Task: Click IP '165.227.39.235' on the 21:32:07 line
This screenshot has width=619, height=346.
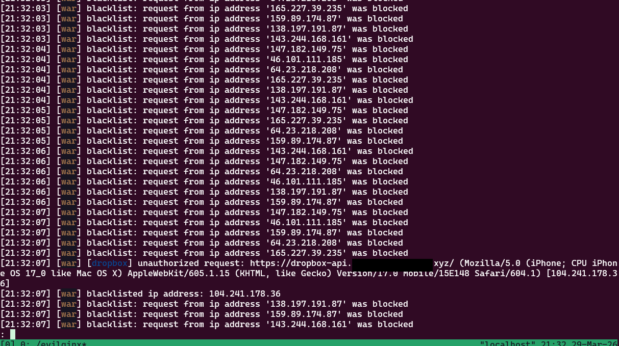Action: pos(306,253)
